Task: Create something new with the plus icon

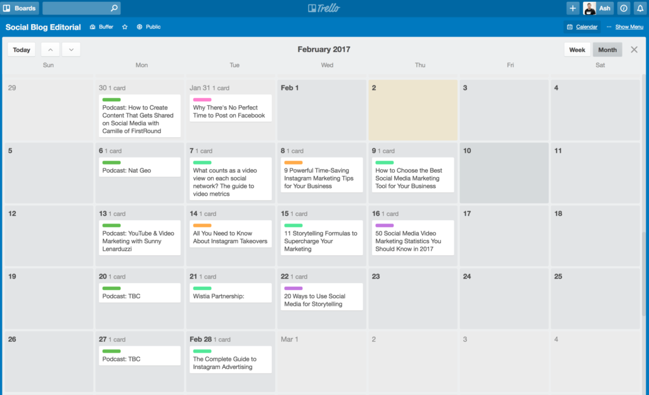Action: (572, 8)
